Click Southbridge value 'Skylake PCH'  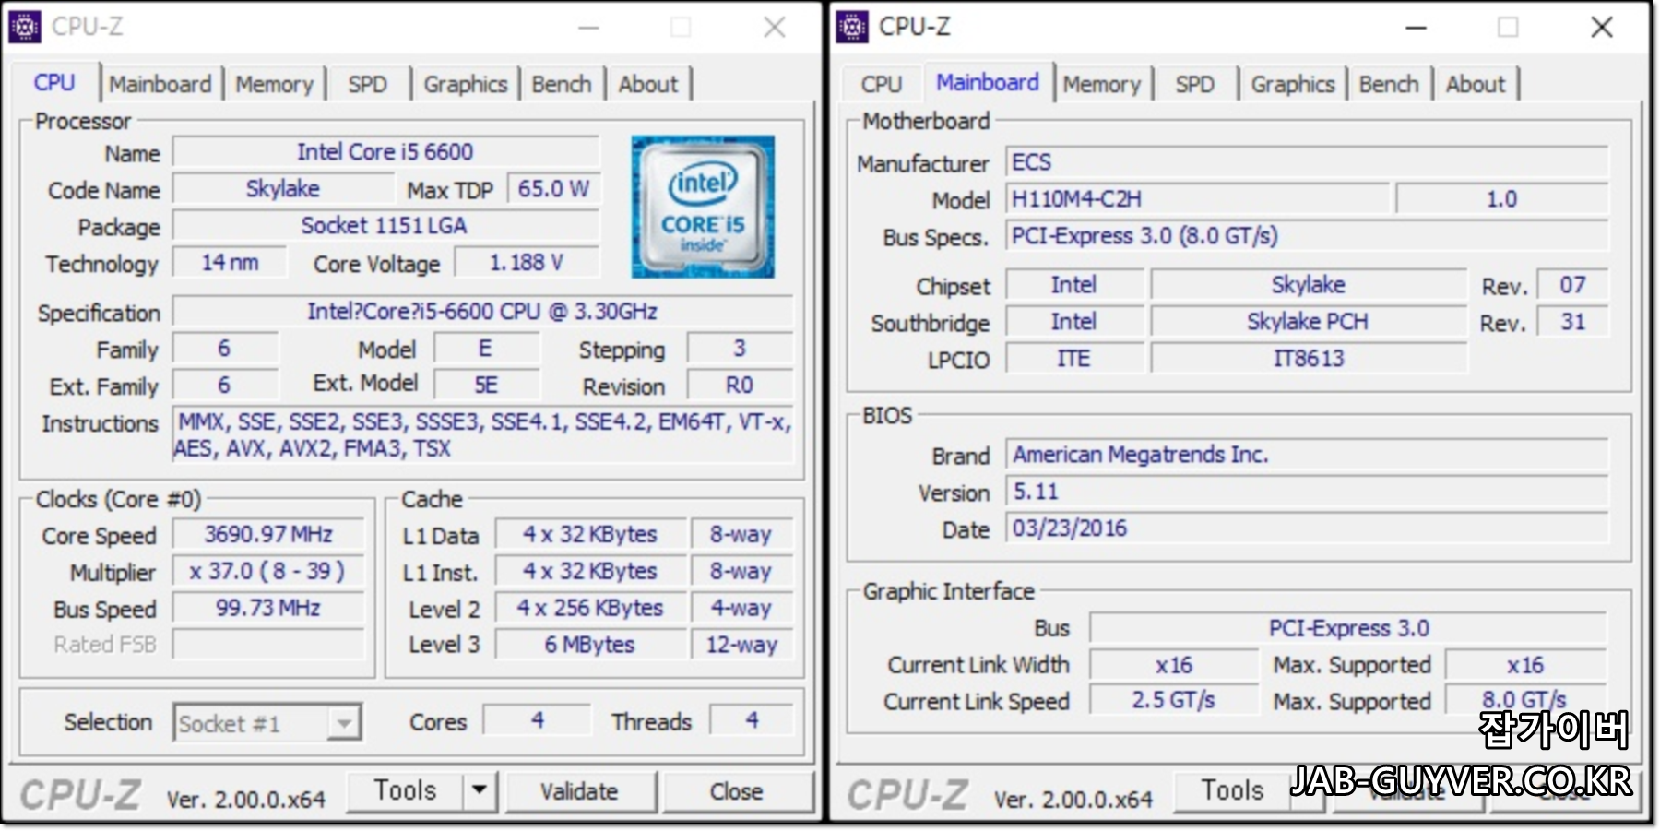[x=1308, y=321]
